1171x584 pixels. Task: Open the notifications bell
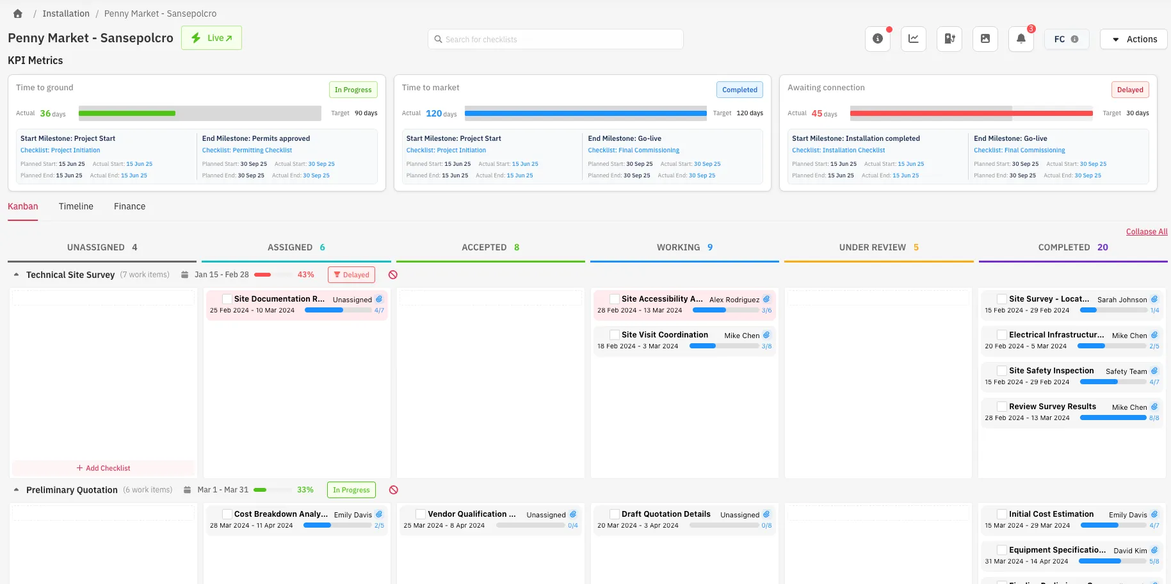(1021, 39)
